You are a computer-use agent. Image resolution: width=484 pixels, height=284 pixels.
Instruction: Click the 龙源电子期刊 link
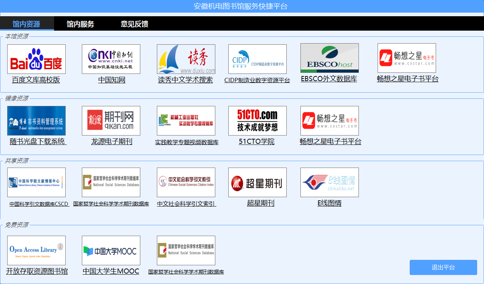pos(112,142)
